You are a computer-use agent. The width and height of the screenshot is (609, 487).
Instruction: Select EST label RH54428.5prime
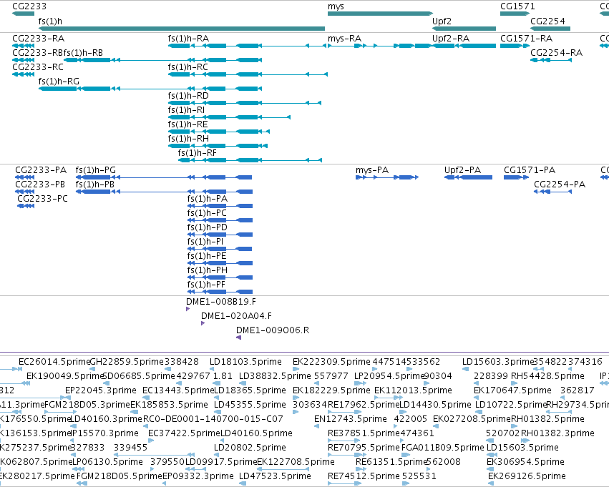pyautogui.click(x=547, y=376)
